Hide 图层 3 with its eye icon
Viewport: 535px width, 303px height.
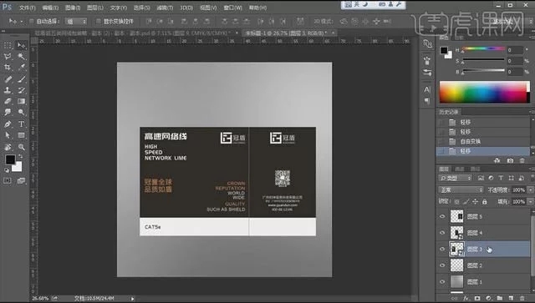442,249
